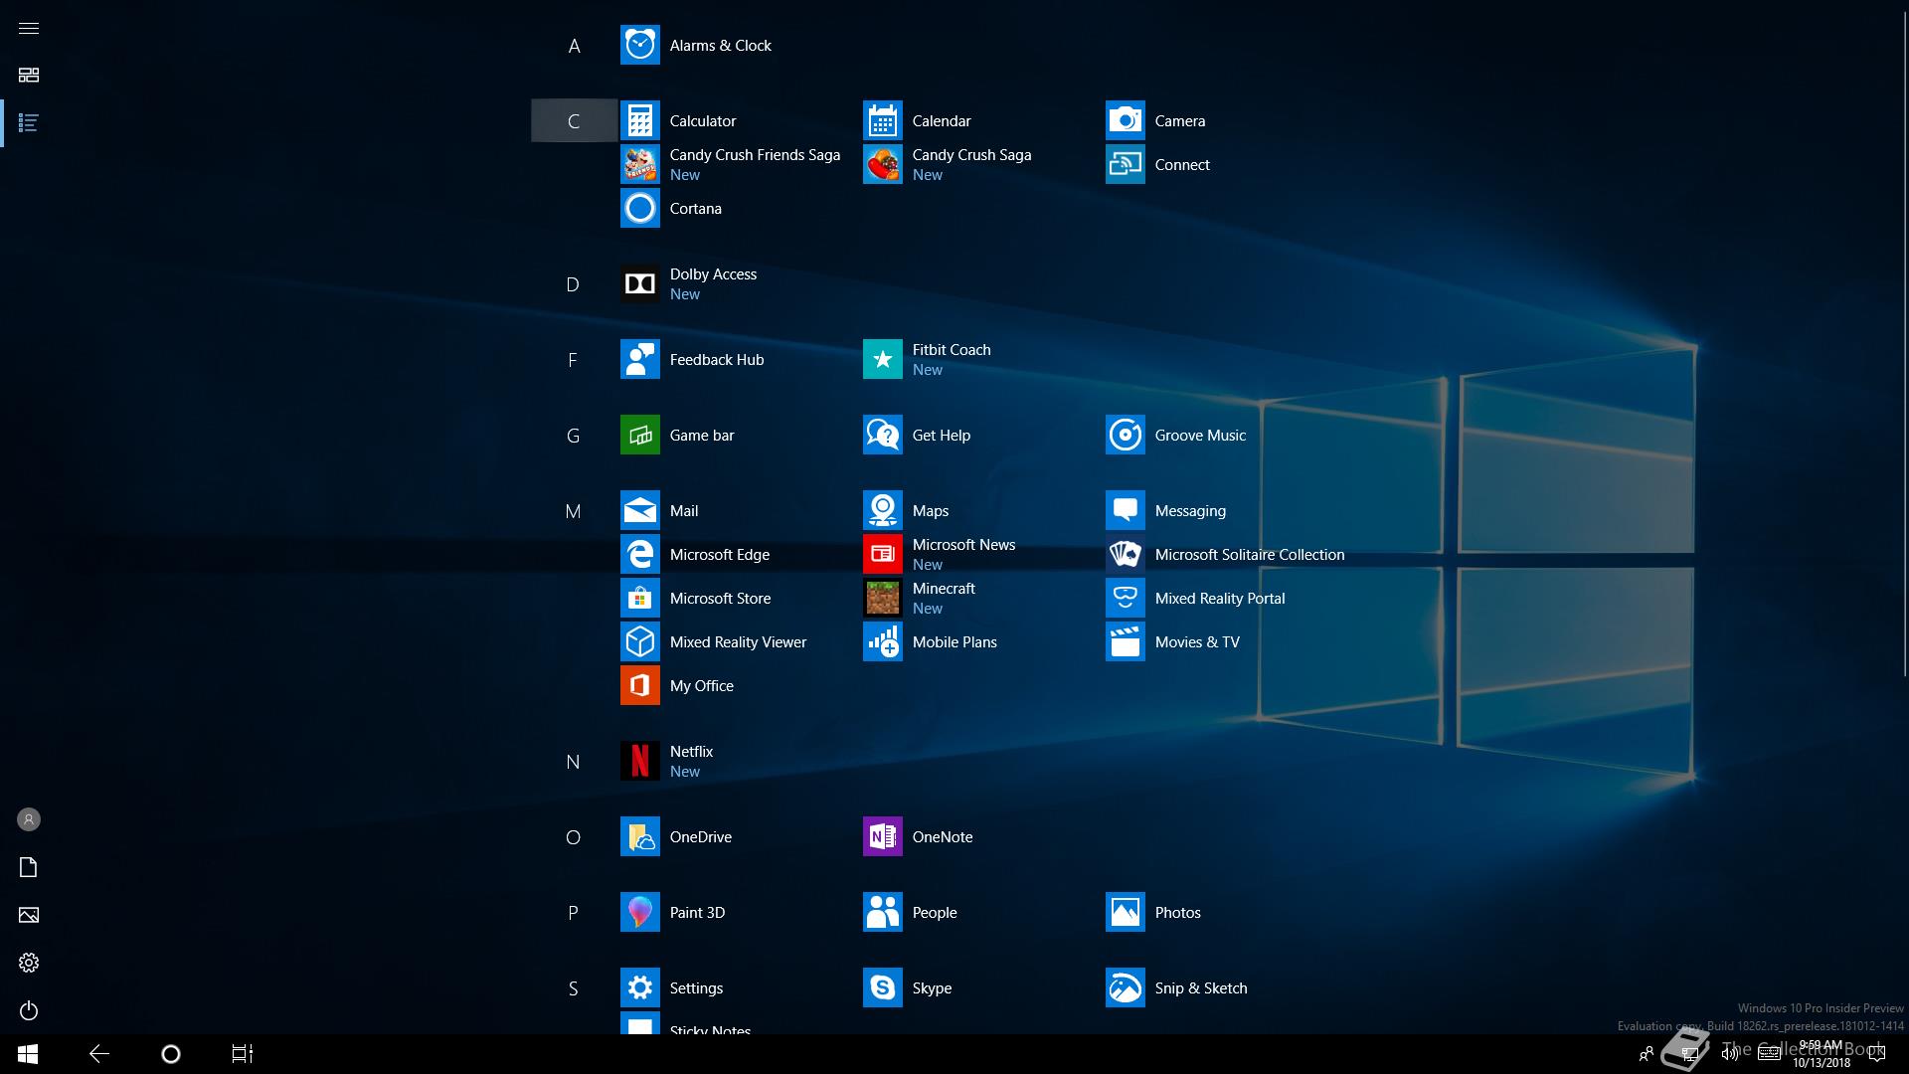
Task: Launch the Game bar icon
Action: 639,436
